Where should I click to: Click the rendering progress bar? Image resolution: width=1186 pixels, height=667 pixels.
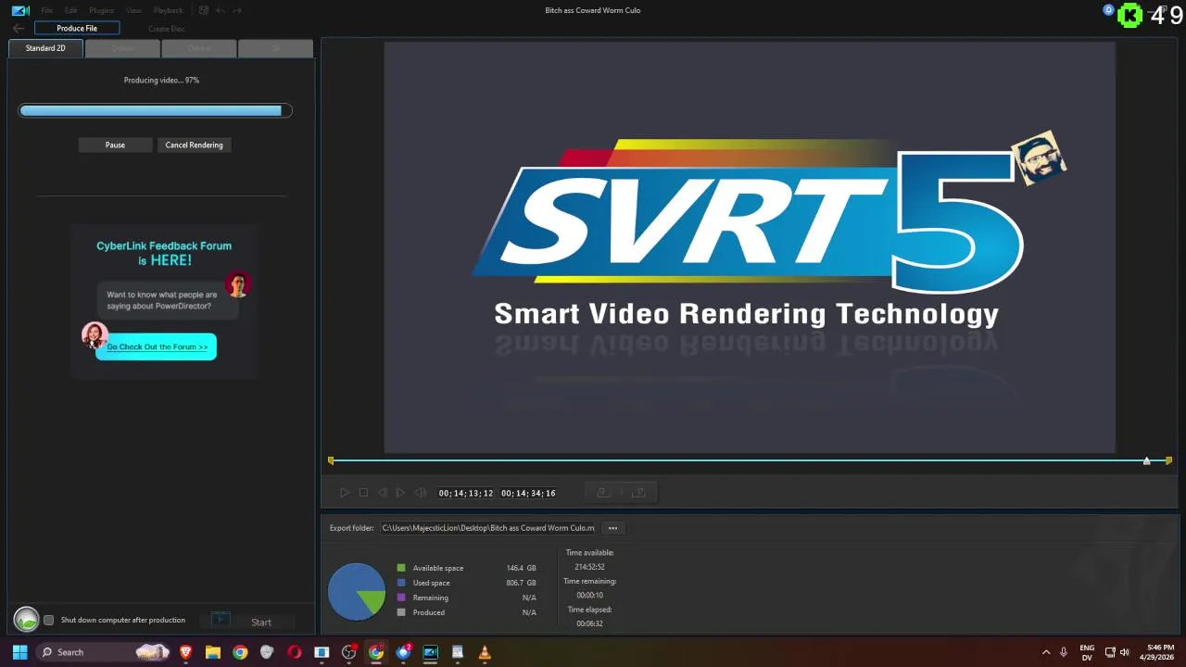pos(156,110)
